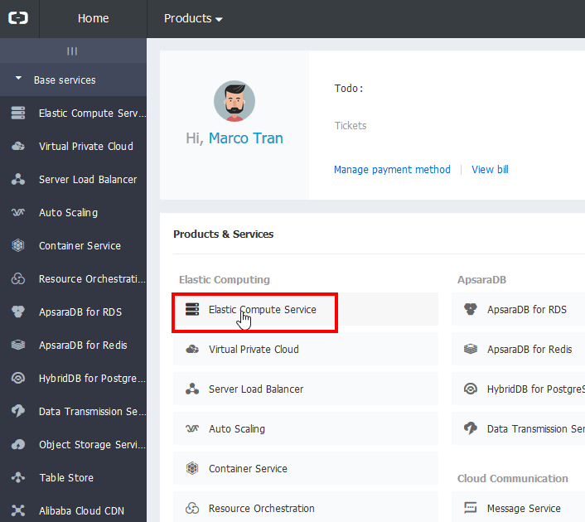
Task: Open the Products dropdown menu
Action: pyautogui.click(x=193, y=18)
